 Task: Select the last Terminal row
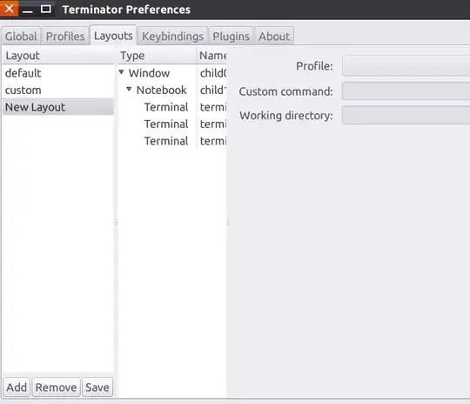coord(172,141)
